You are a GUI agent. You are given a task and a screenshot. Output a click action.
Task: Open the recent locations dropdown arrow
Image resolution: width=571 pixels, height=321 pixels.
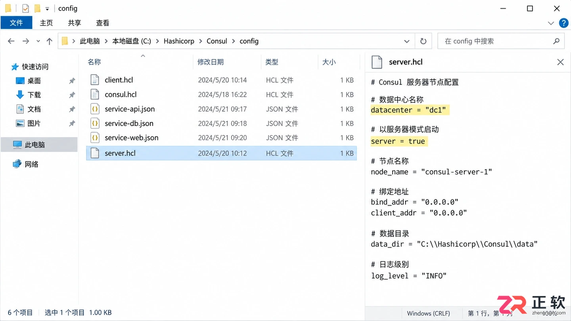click(38, 41)
